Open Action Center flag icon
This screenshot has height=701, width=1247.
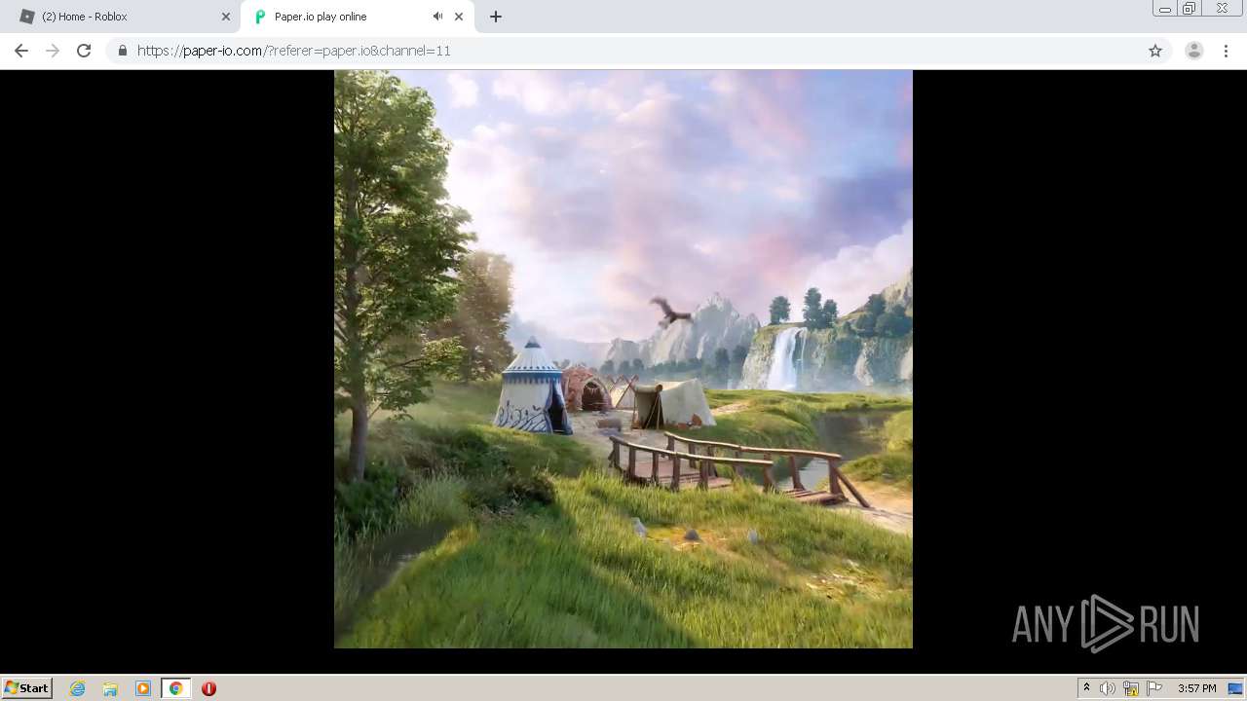pyautogui.click(x=1154, y=688)
